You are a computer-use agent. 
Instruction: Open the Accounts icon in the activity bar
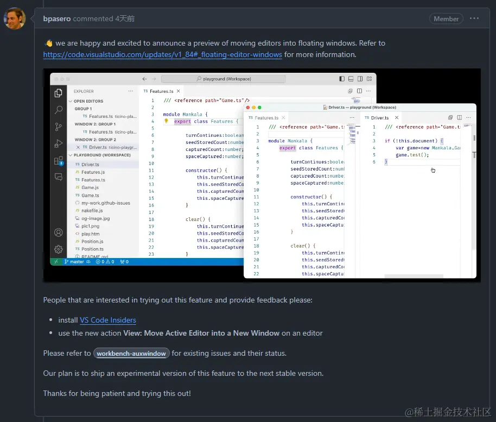pos(58,232)
